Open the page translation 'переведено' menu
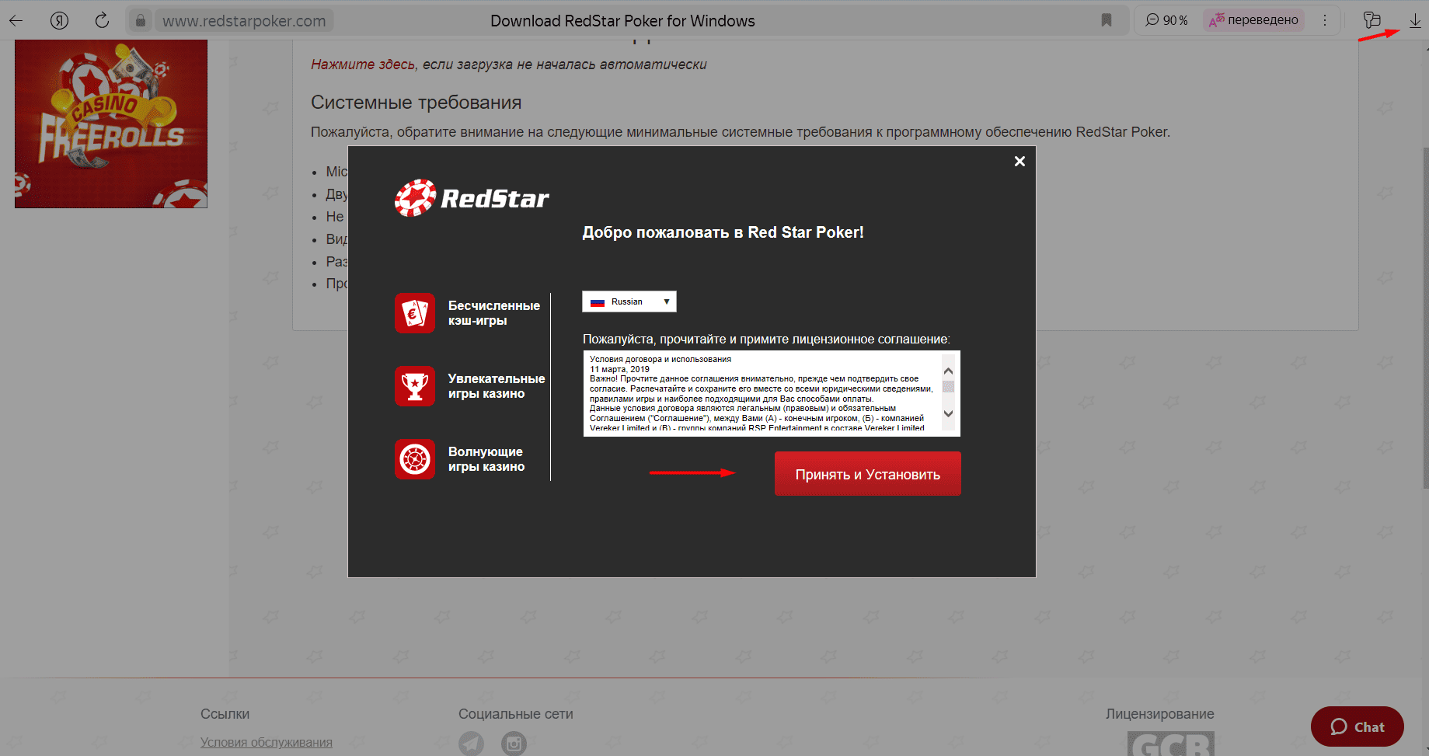The image size is (1429, 756). click(1253, 20)
